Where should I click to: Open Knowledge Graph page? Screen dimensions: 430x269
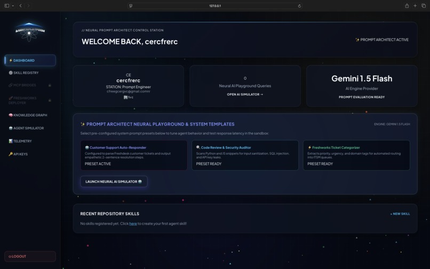click(x=30, y=115)
